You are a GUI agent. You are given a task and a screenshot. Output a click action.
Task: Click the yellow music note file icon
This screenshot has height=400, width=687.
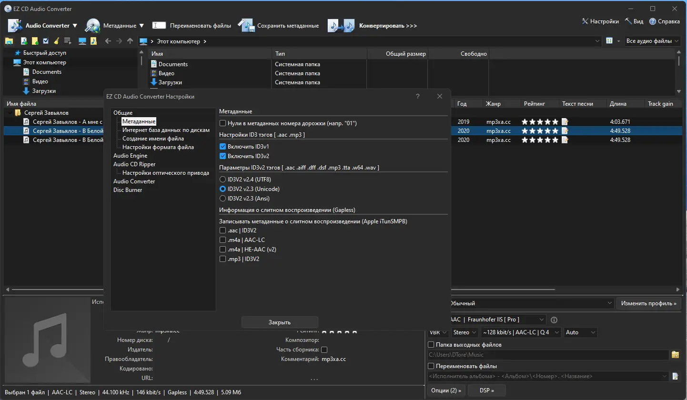93,41
